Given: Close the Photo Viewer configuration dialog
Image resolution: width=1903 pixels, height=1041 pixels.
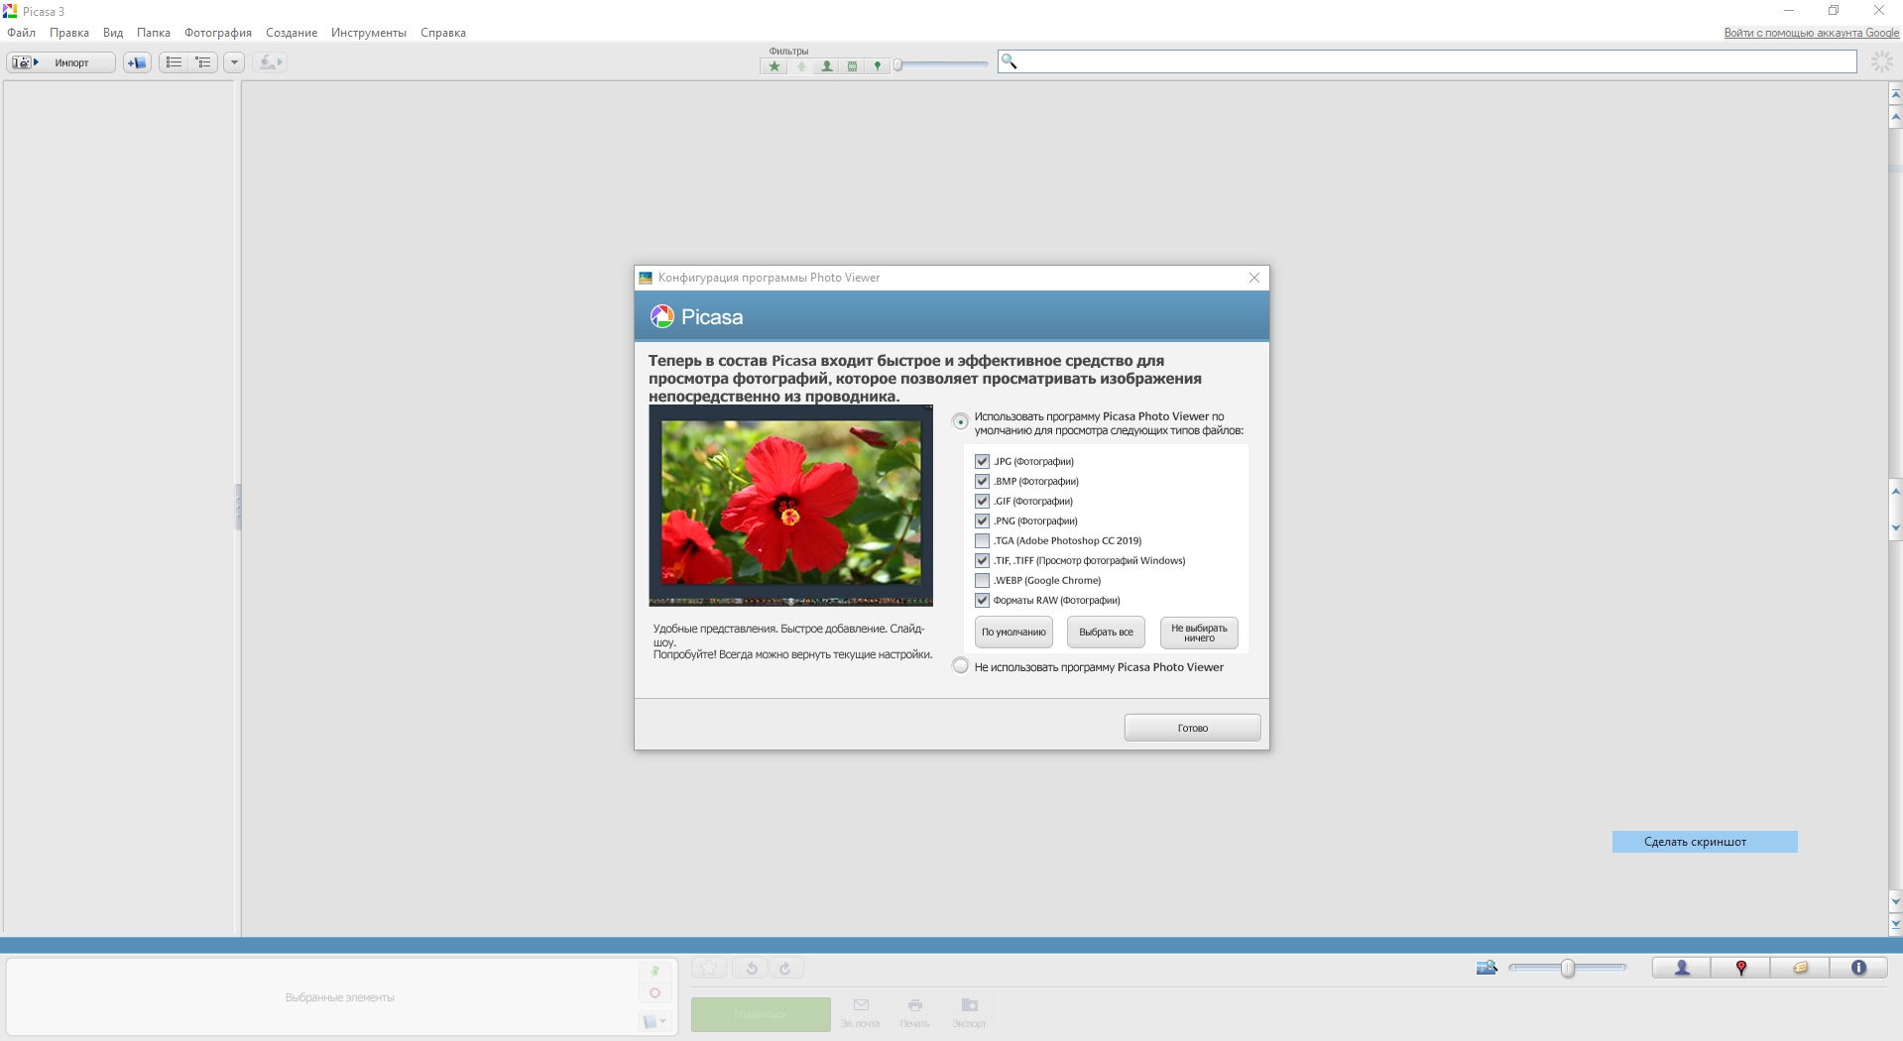Looking at the screenshot, I should (x=1254, y=278).
